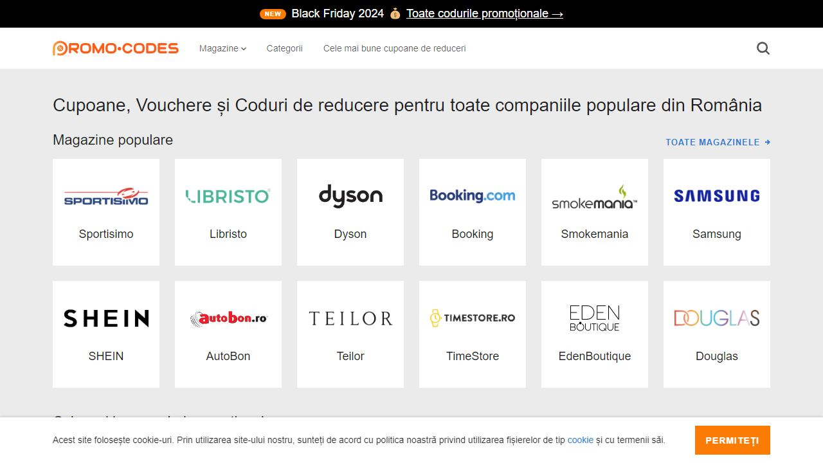823x463 pixels.
Task: Open the site search icon
Action: [763, 48]
